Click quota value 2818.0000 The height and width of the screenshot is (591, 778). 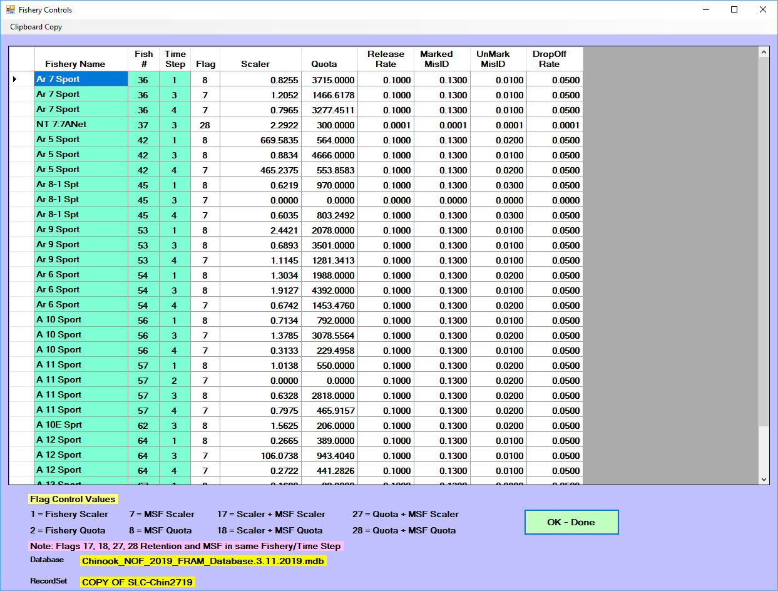[x=329, y=396]
